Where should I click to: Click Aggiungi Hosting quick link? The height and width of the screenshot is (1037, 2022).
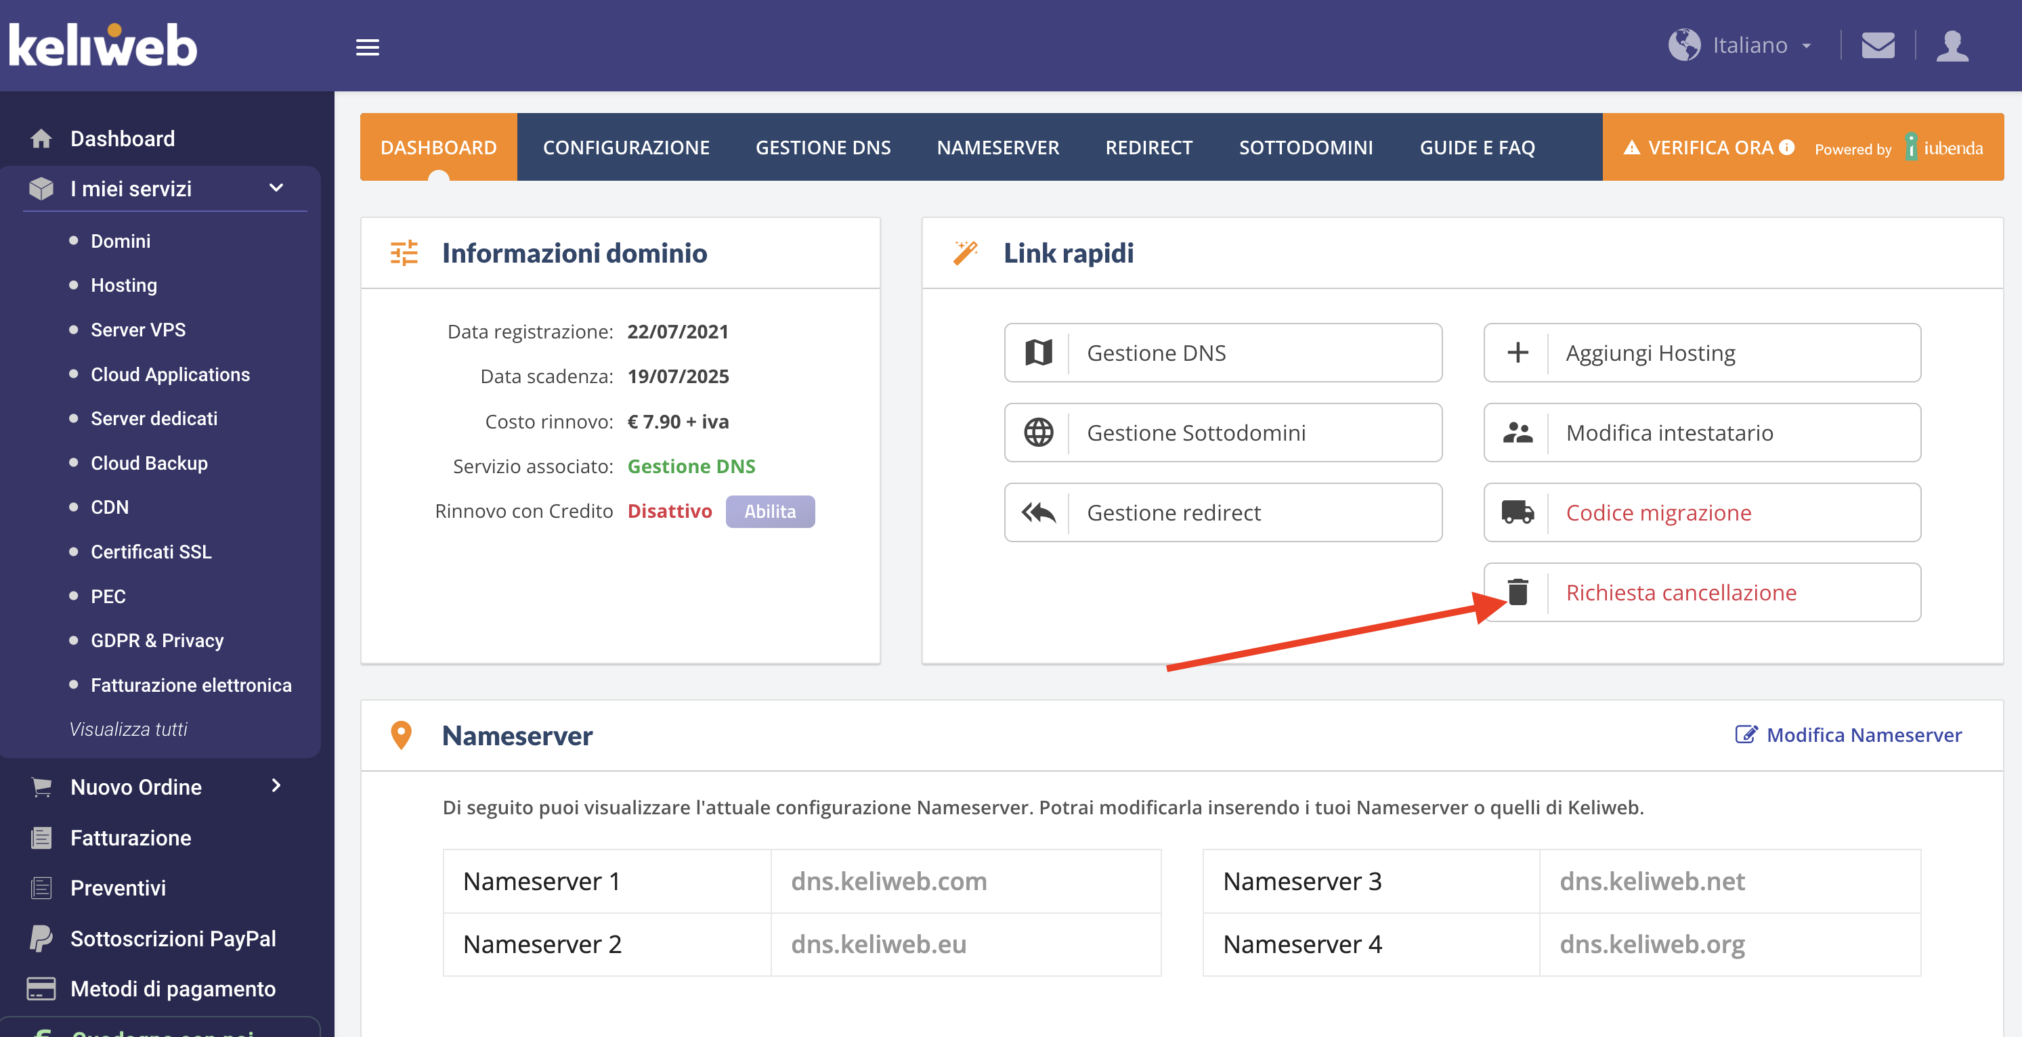(x=1701, y=353)
